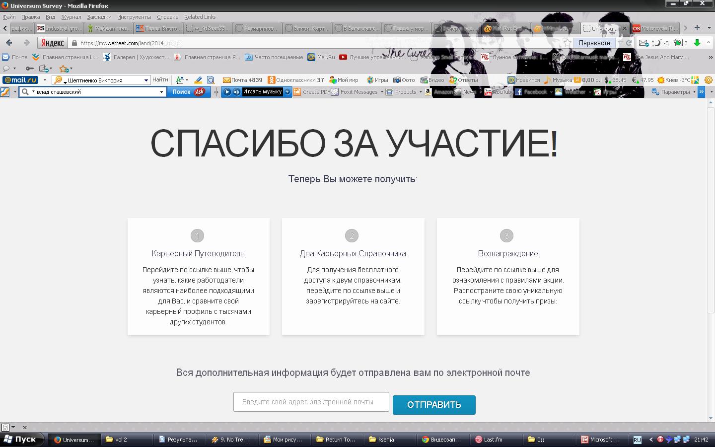715x447 pixels.
Task: Expand the Products dropdown on Ask toolbar
Action: (x=420, y=92)
